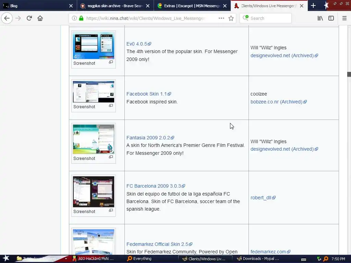Enlarge the Ev0 4.0.5 screenshot thumbnail

94,46
